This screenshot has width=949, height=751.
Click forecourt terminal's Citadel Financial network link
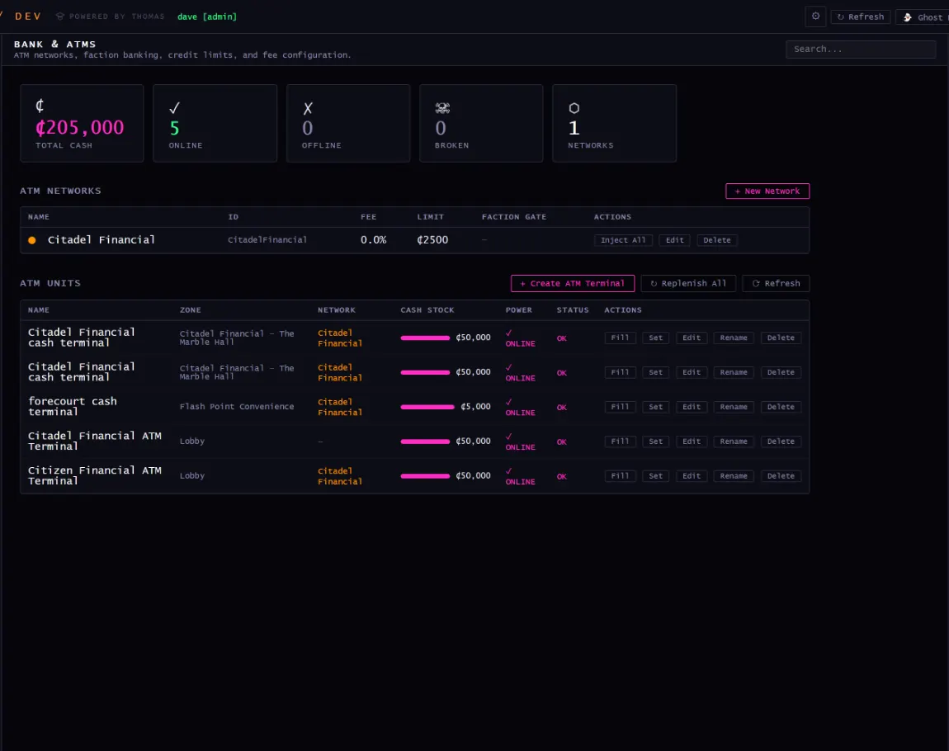click(x=340, y=407)
